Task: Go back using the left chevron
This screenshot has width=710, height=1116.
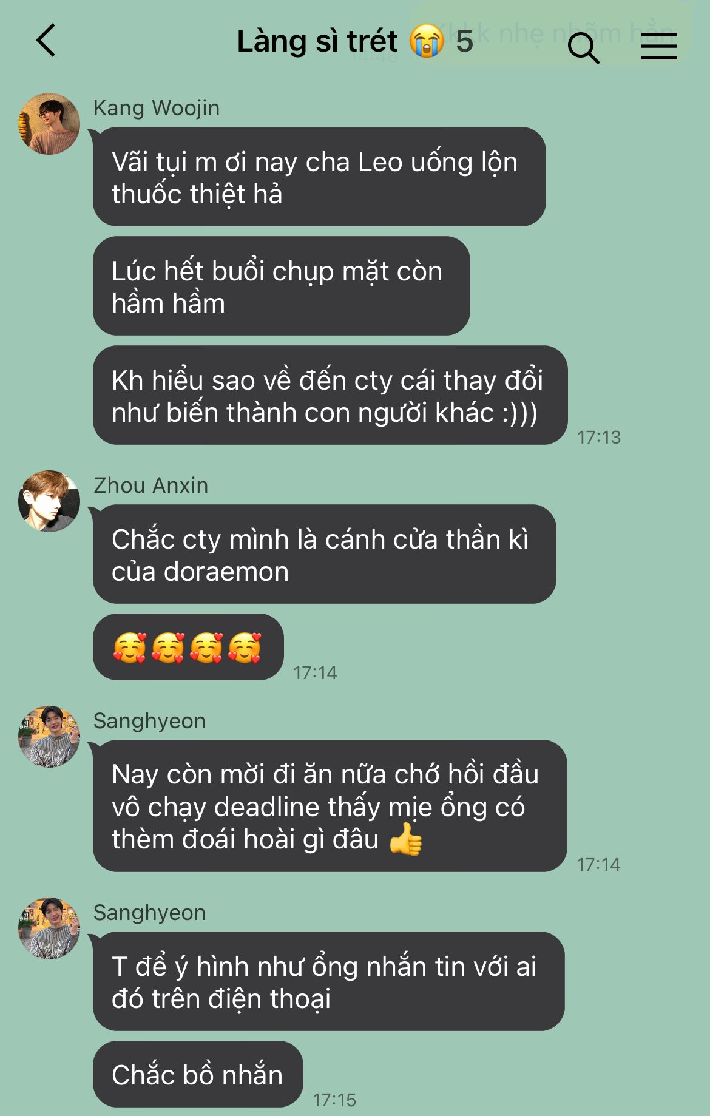Action: [46, 41]
